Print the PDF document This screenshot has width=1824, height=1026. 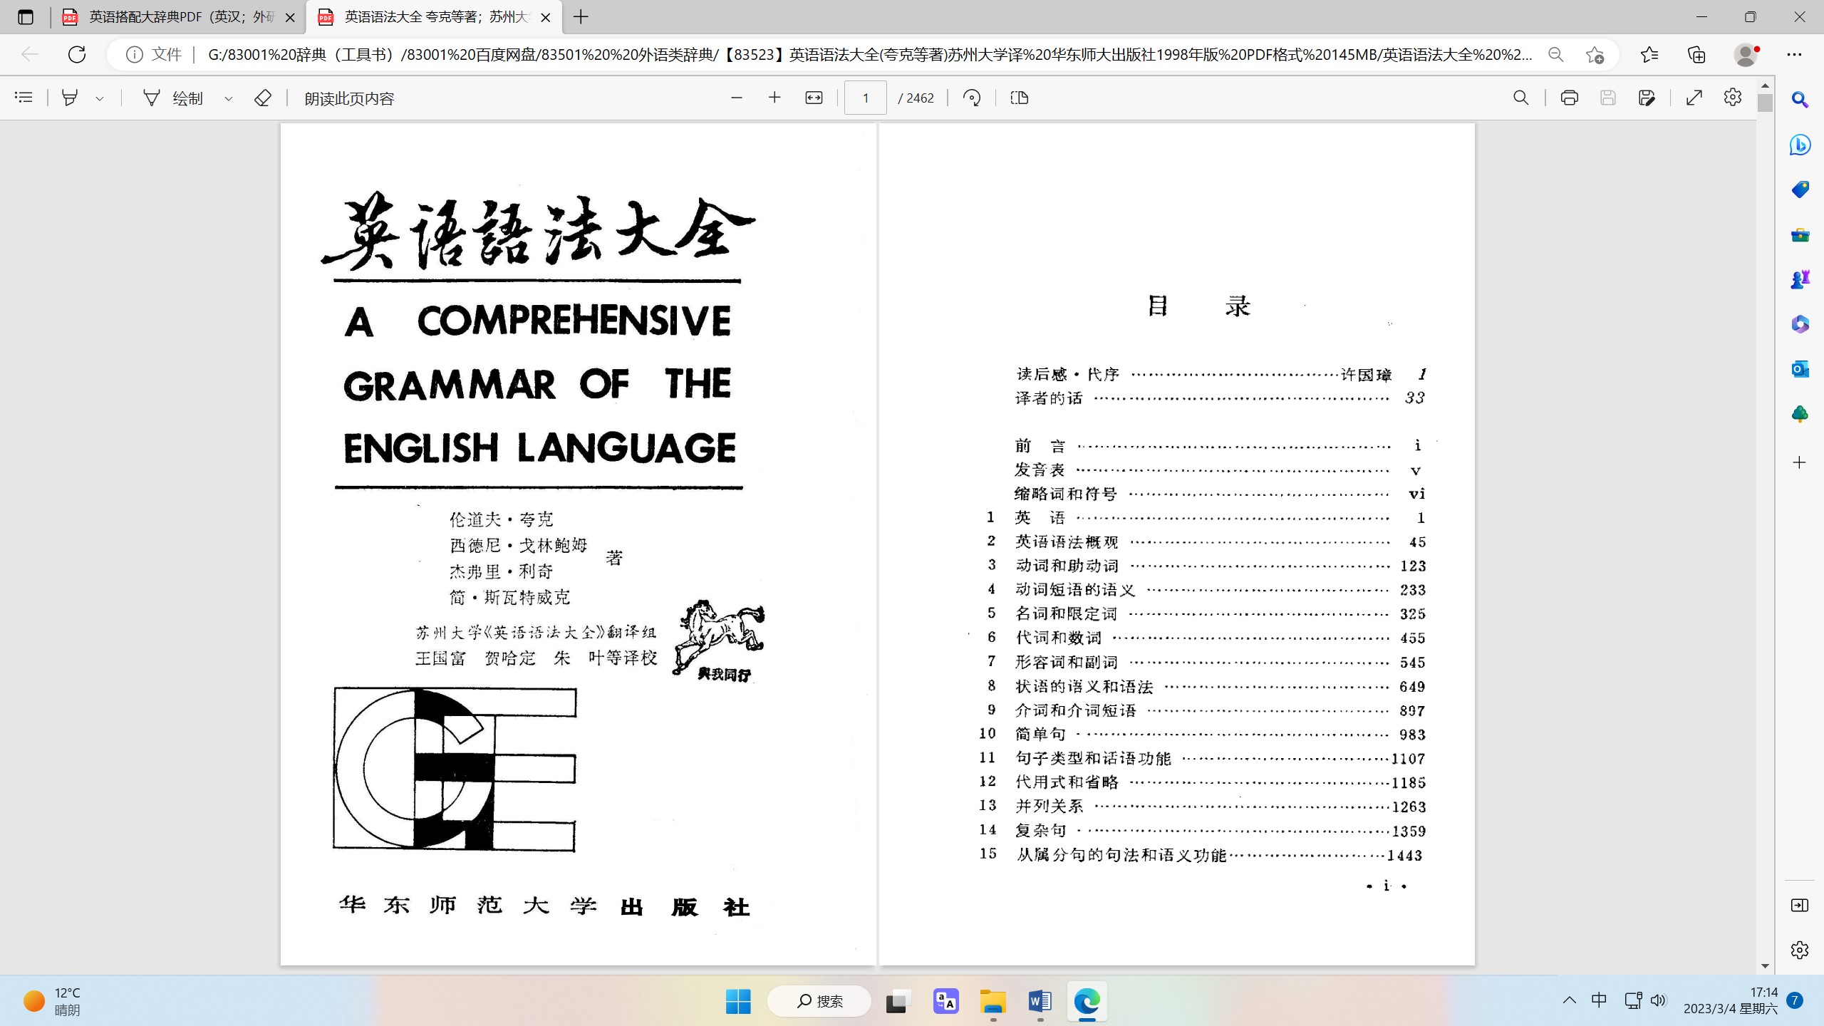1569,98
